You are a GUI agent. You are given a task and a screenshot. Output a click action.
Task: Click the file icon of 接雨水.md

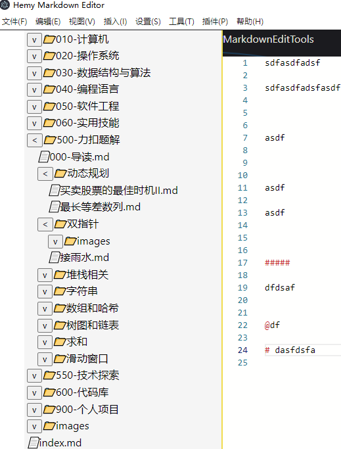[x=54, y=258]
